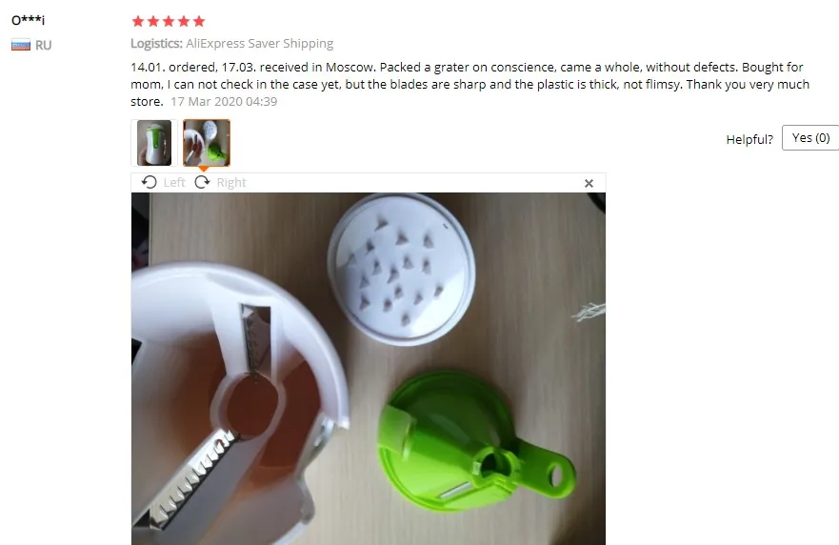Click the Russian flag icon
This screenshot has width=839, height=545.
pyautogui.click(x=21, y=45)
